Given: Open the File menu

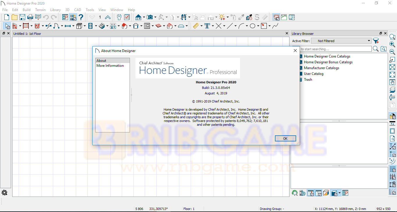Looking at the screenshot, I should pyautogui.click(x=5, y=10).
